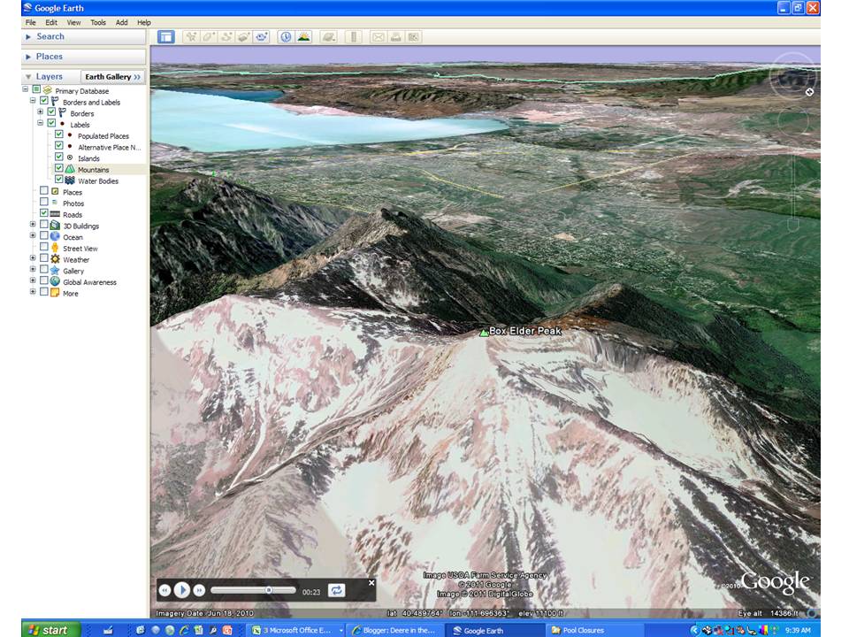This screenshot has height=637, width=849.
Task: Close the tour player control
Action: coord(371,583)
